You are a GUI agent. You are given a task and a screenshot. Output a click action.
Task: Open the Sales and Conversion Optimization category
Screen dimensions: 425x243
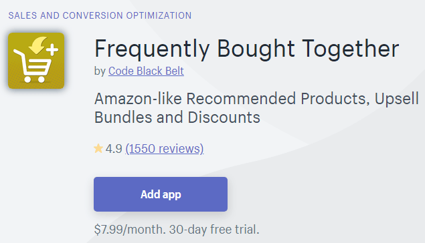click(100, 15)
